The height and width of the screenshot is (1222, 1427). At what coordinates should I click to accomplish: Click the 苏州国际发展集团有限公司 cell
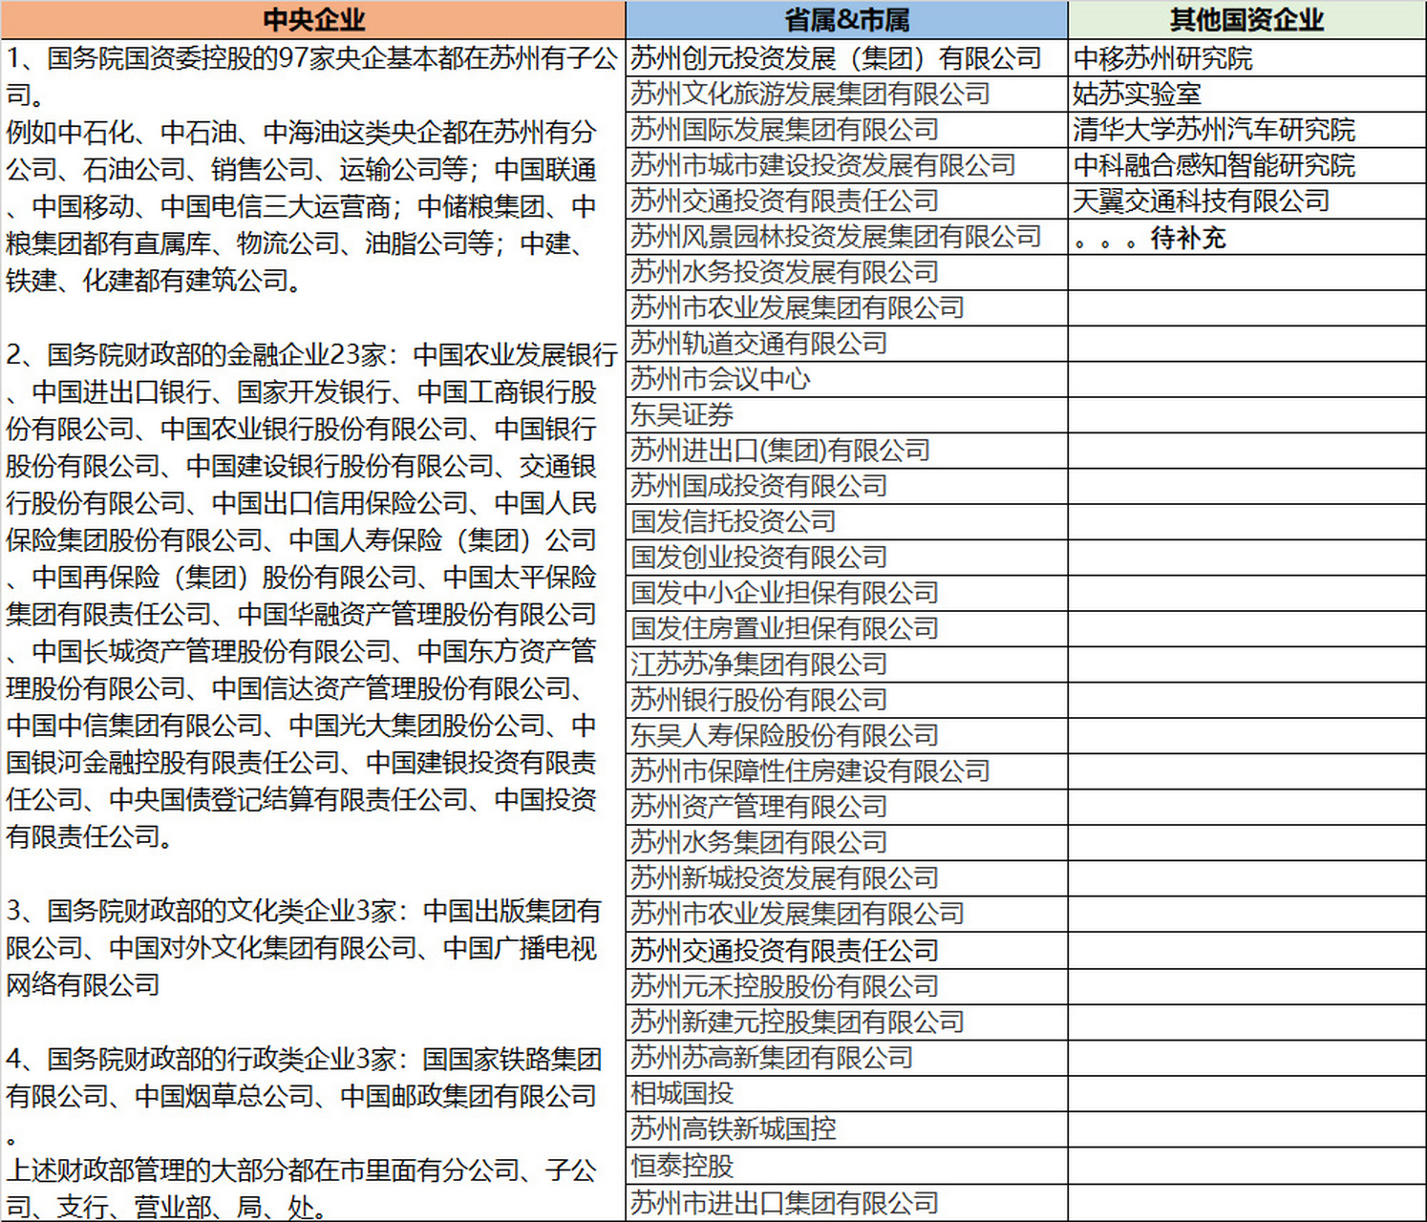click(846, 129)
